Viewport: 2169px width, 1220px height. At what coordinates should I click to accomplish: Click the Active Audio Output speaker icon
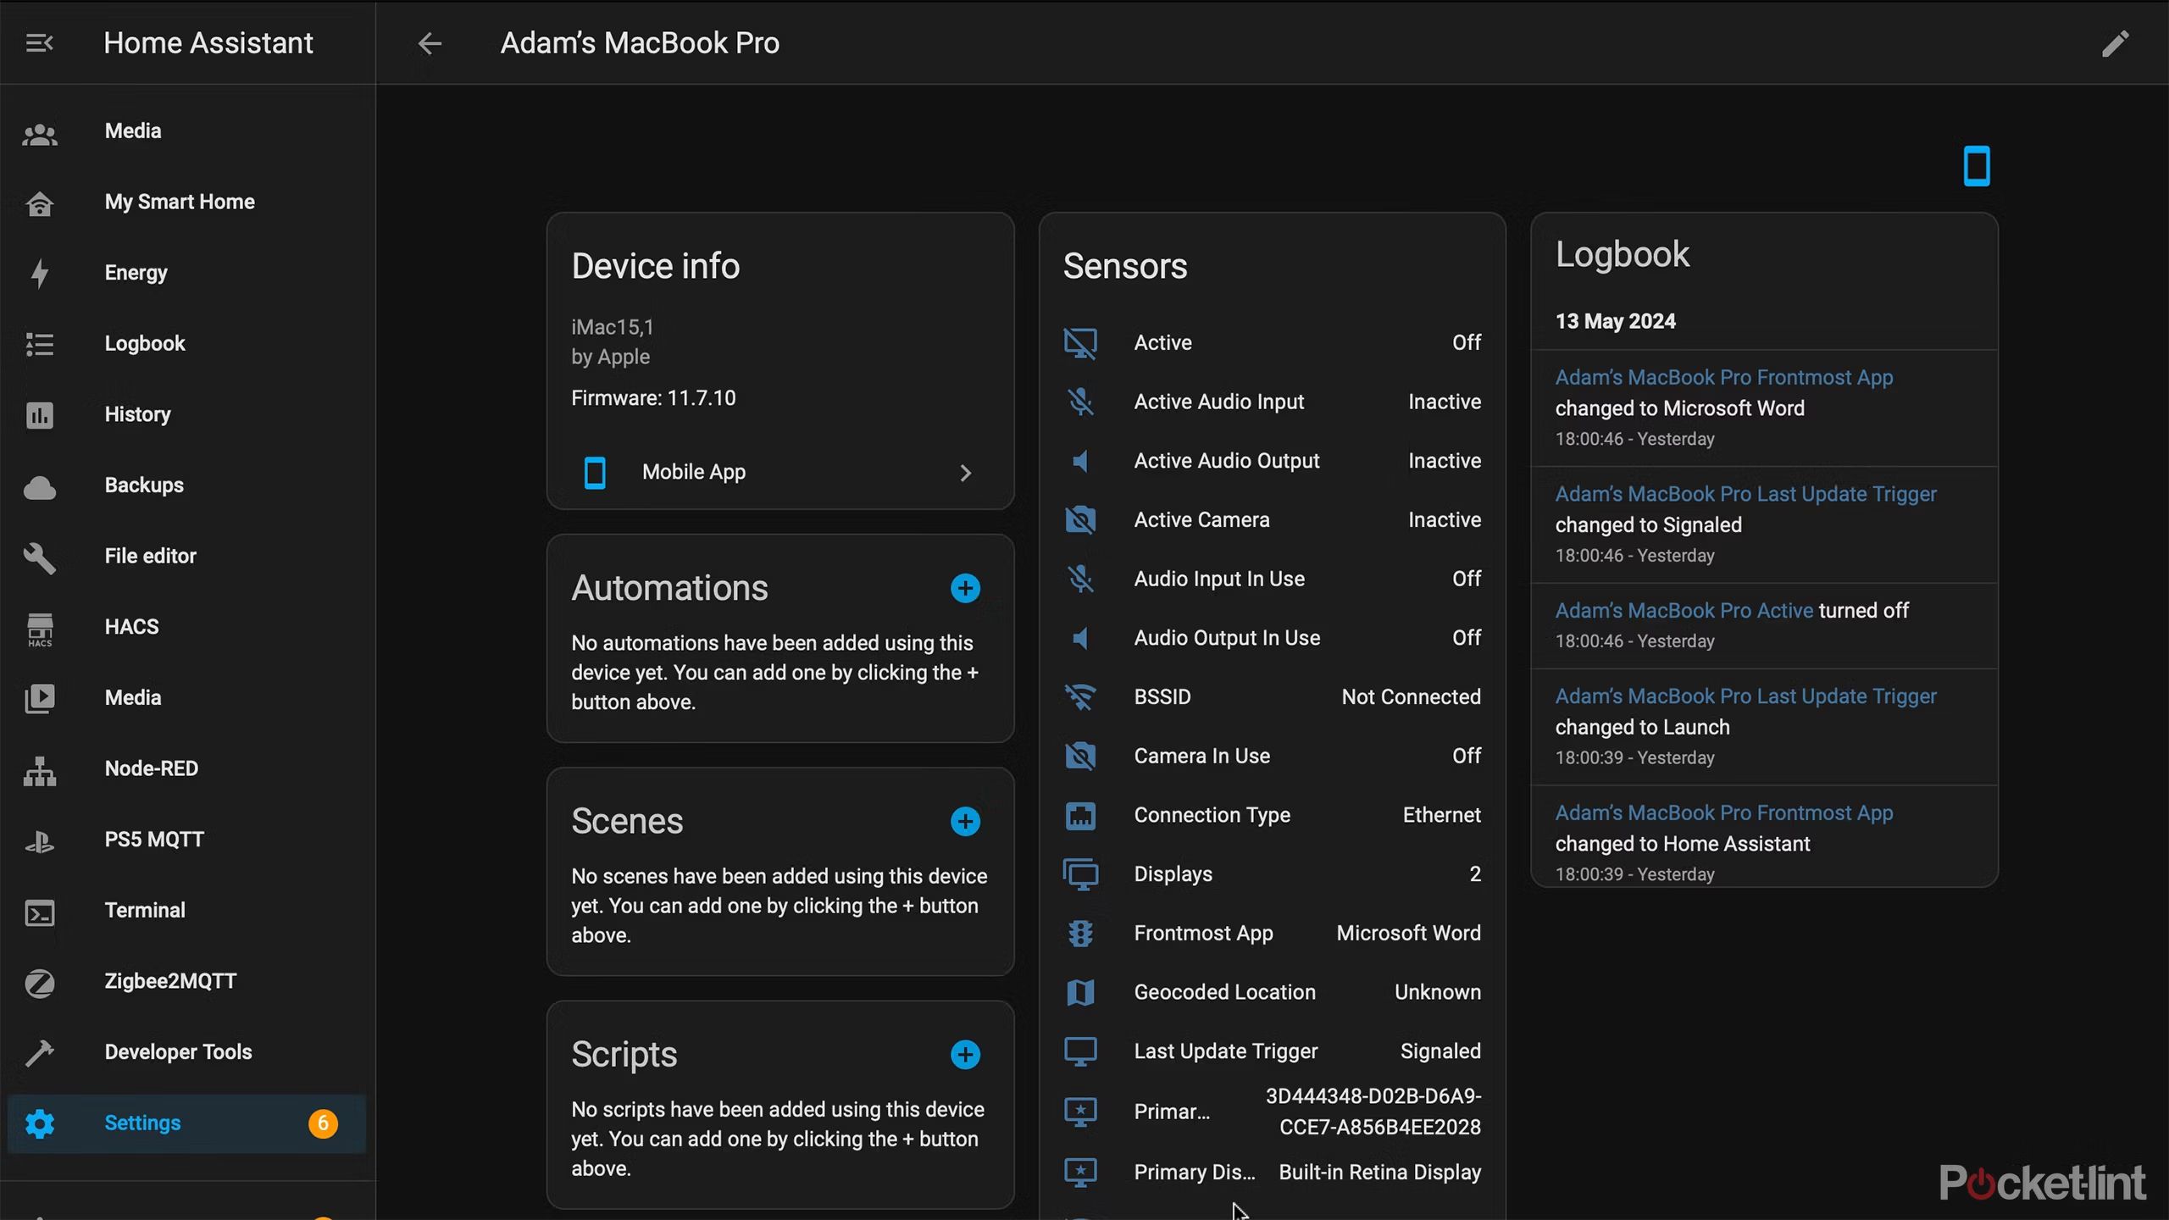pos(1080,462)
